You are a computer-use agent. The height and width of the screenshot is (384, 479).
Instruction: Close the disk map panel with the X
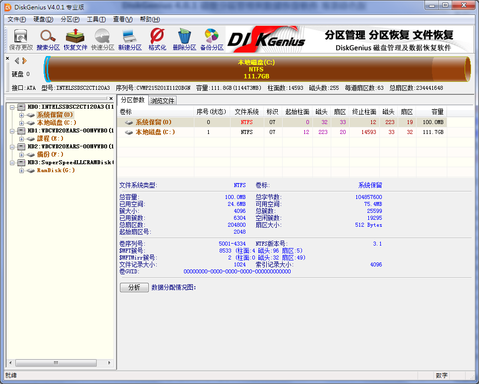[x=7, y=59]
